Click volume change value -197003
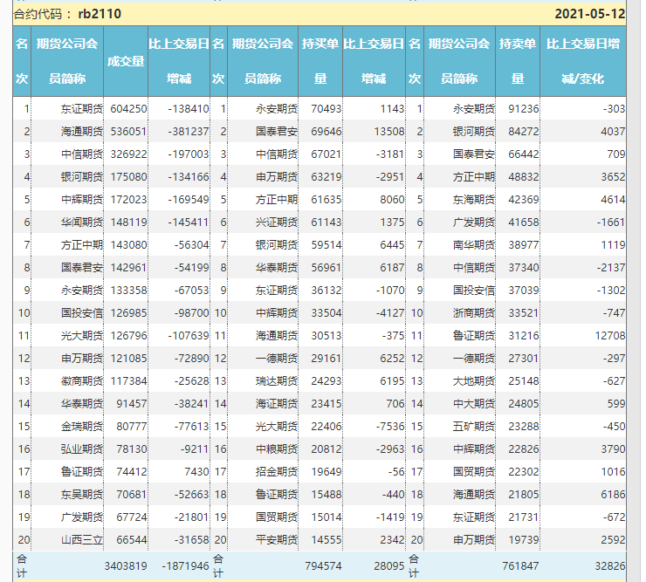 click(x=189, y=154)
